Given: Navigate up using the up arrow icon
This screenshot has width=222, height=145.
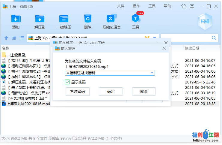Looking at the screenshot, I should [x=6, y=38].
